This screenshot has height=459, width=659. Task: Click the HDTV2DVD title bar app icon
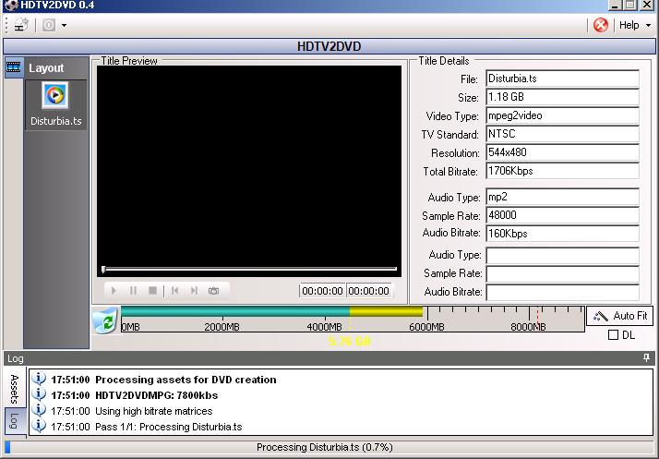11,5
